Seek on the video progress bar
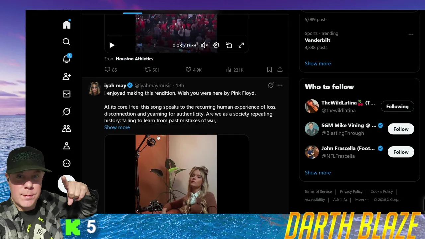 [x=176, y=35]
